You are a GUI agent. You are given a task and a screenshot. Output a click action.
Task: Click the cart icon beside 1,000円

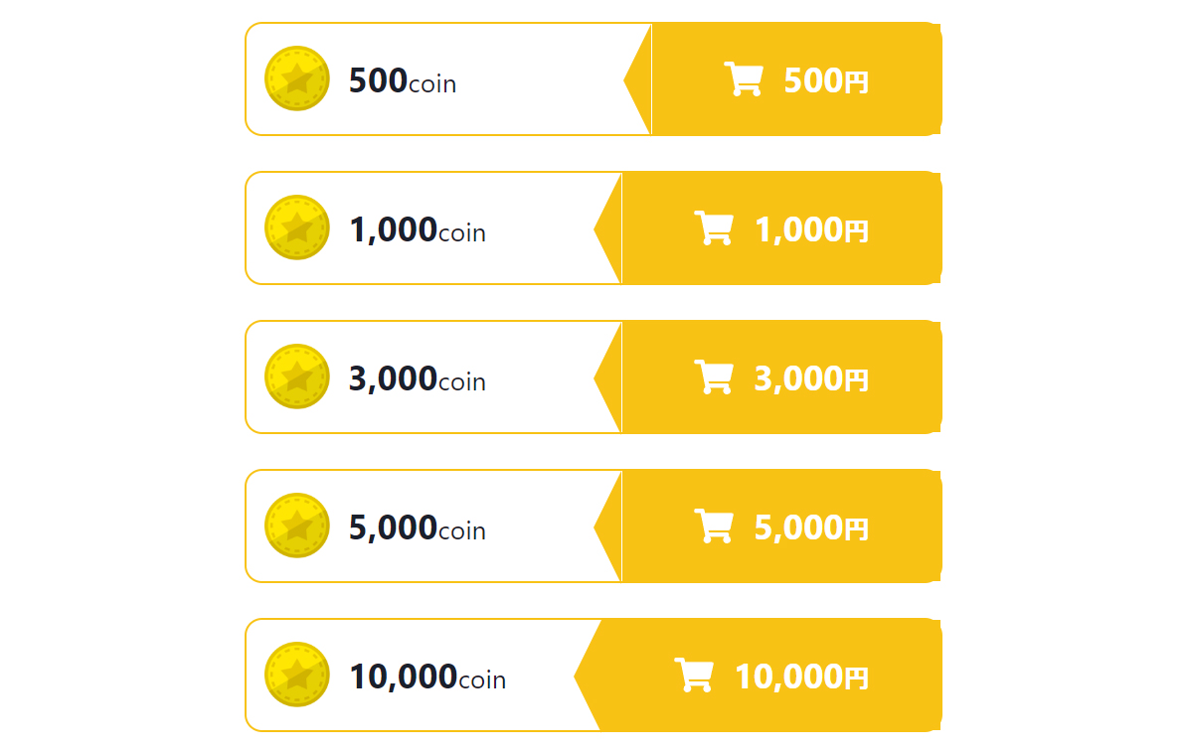713,228
